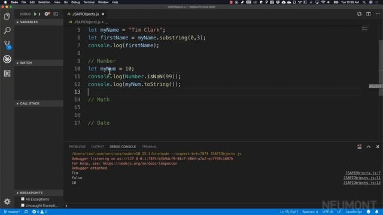Switch to the TERMINAL panel tab
Viewport: 383px width, 215px height.
point(149,147)
